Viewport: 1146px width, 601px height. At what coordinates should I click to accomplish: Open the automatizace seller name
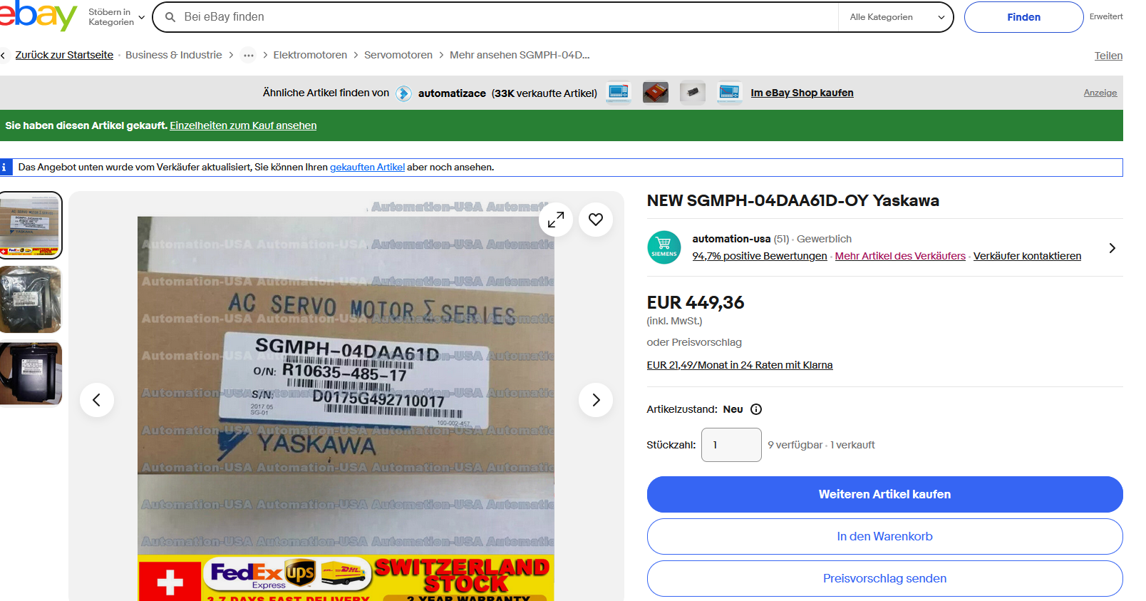click(x=452, y=93)
